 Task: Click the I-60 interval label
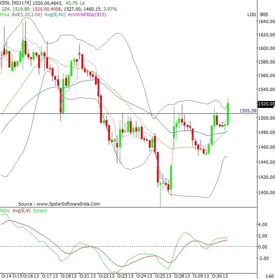[269, 276]
